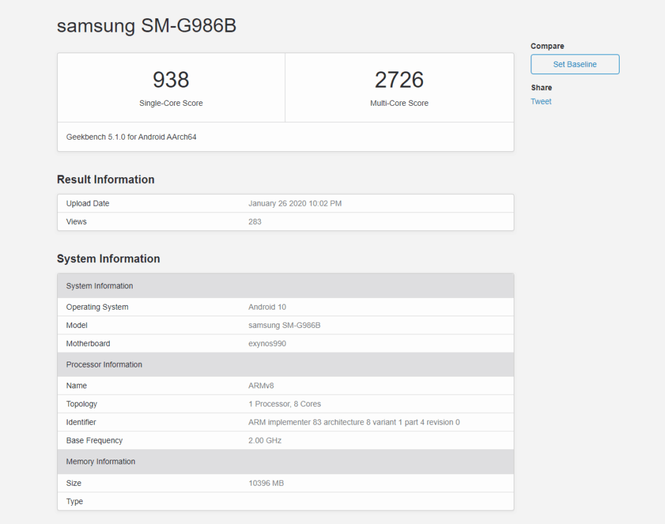Click the 2.00 GHz base frequency value
This screenshot has height=524, width=665.
click(x=265, y=440)
